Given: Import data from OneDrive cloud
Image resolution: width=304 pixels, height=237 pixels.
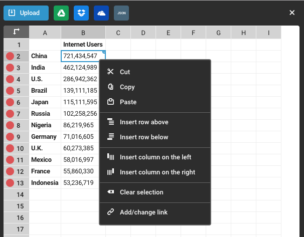Looking at the screenshot, I should click(101, 13).
